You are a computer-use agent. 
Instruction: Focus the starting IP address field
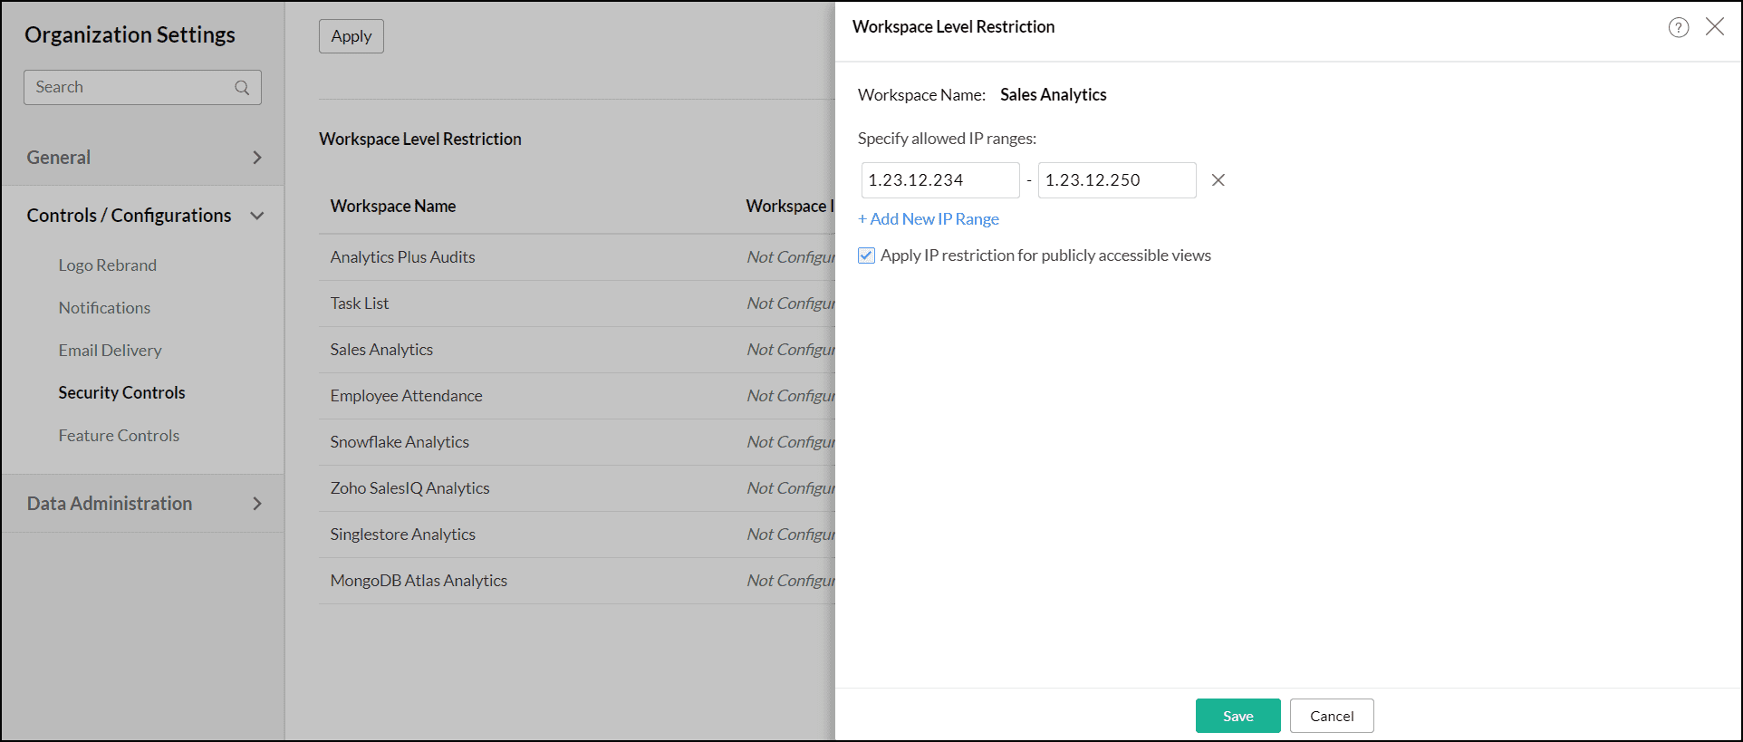pos(939,180)
